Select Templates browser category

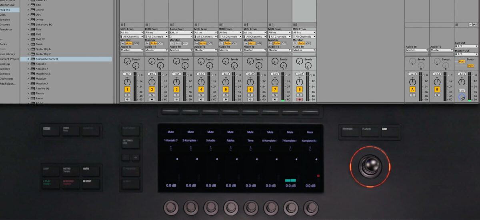[x=6, y=29]
